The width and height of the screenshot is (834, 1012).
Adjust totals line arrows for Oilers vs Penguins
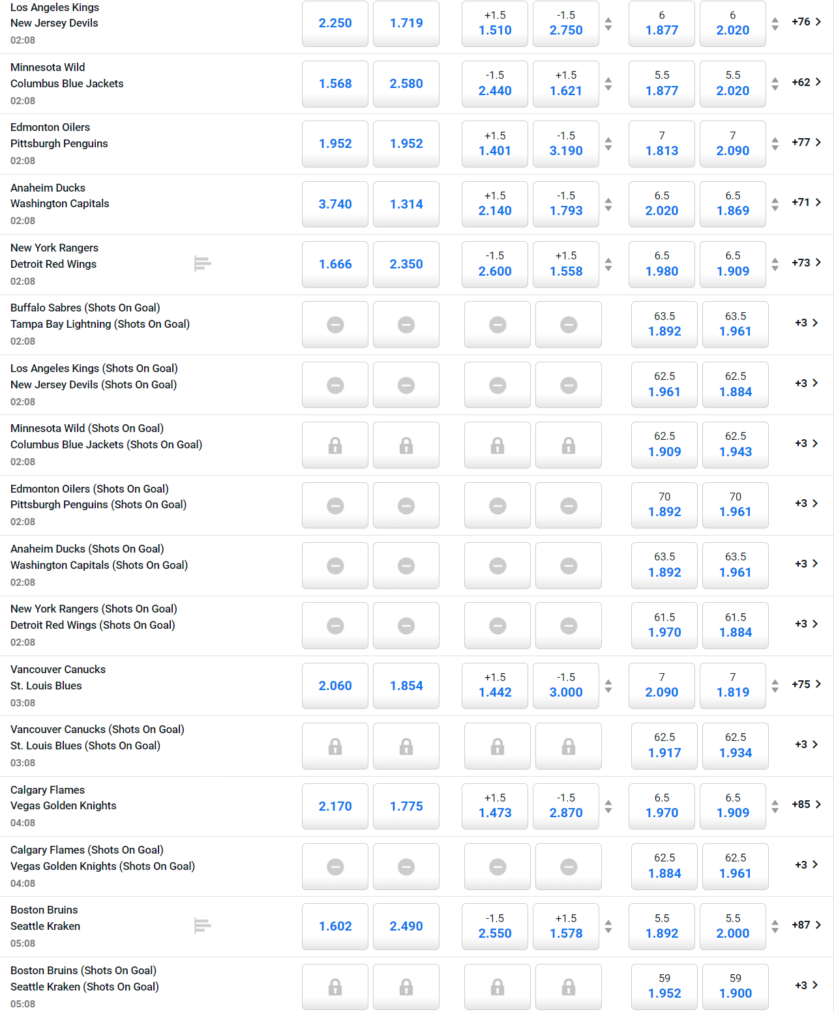[775, 144]
